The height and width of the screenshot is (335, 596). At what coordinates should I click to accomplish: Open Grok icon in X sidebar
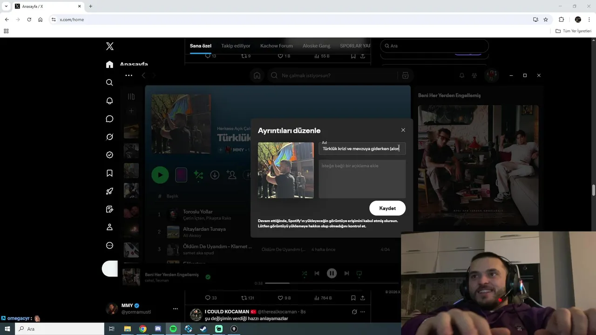click(109, 137)
